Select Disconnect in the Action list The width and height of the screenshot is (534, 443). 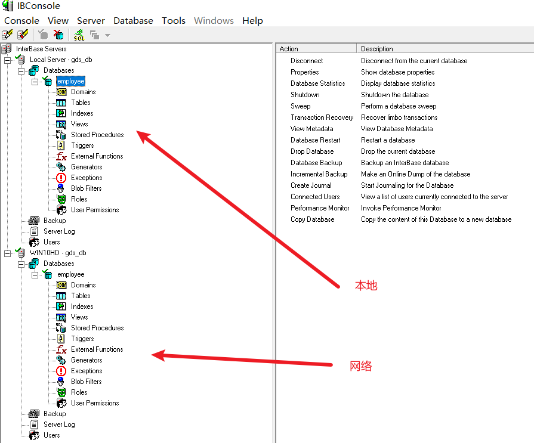[x=307, y=61]
